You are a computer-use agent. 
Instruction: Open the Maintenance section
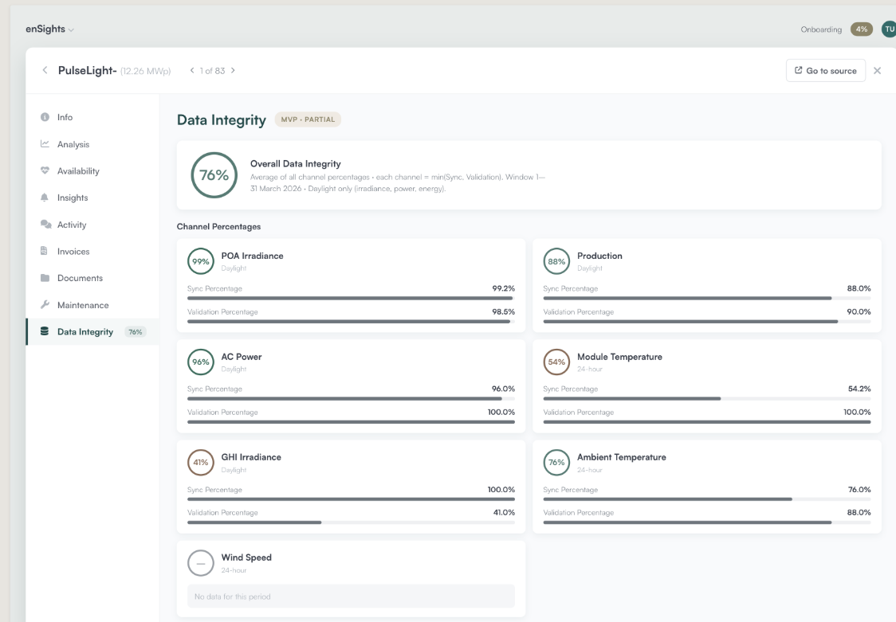(92, 305)
